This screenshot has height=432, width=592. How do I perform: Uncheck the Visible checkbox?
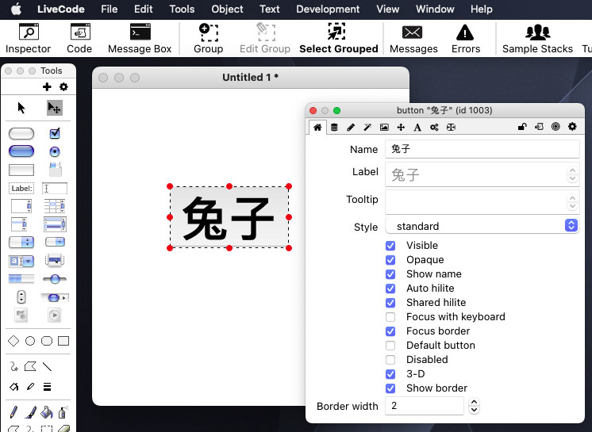[390, 246]
